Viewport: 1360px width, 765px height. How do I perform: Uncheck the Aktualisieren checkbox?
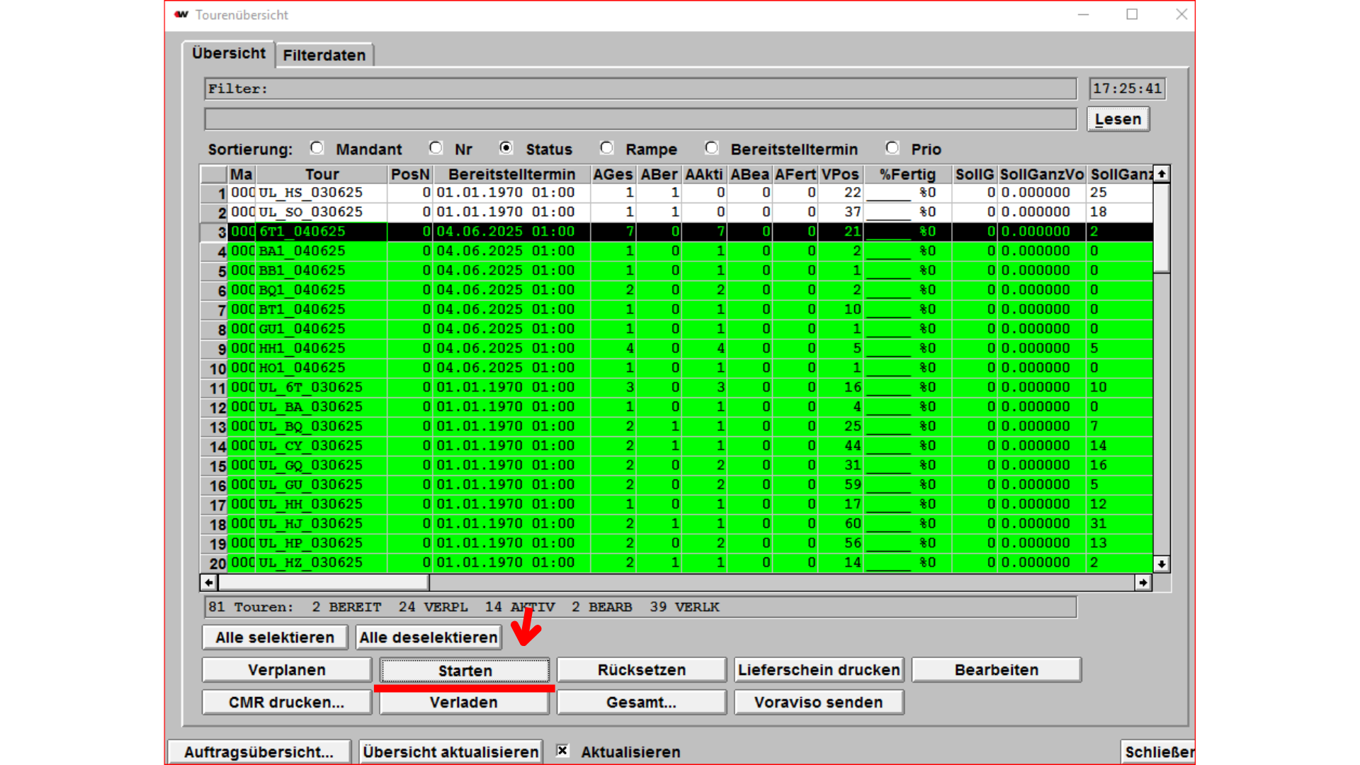coord(562,751)
